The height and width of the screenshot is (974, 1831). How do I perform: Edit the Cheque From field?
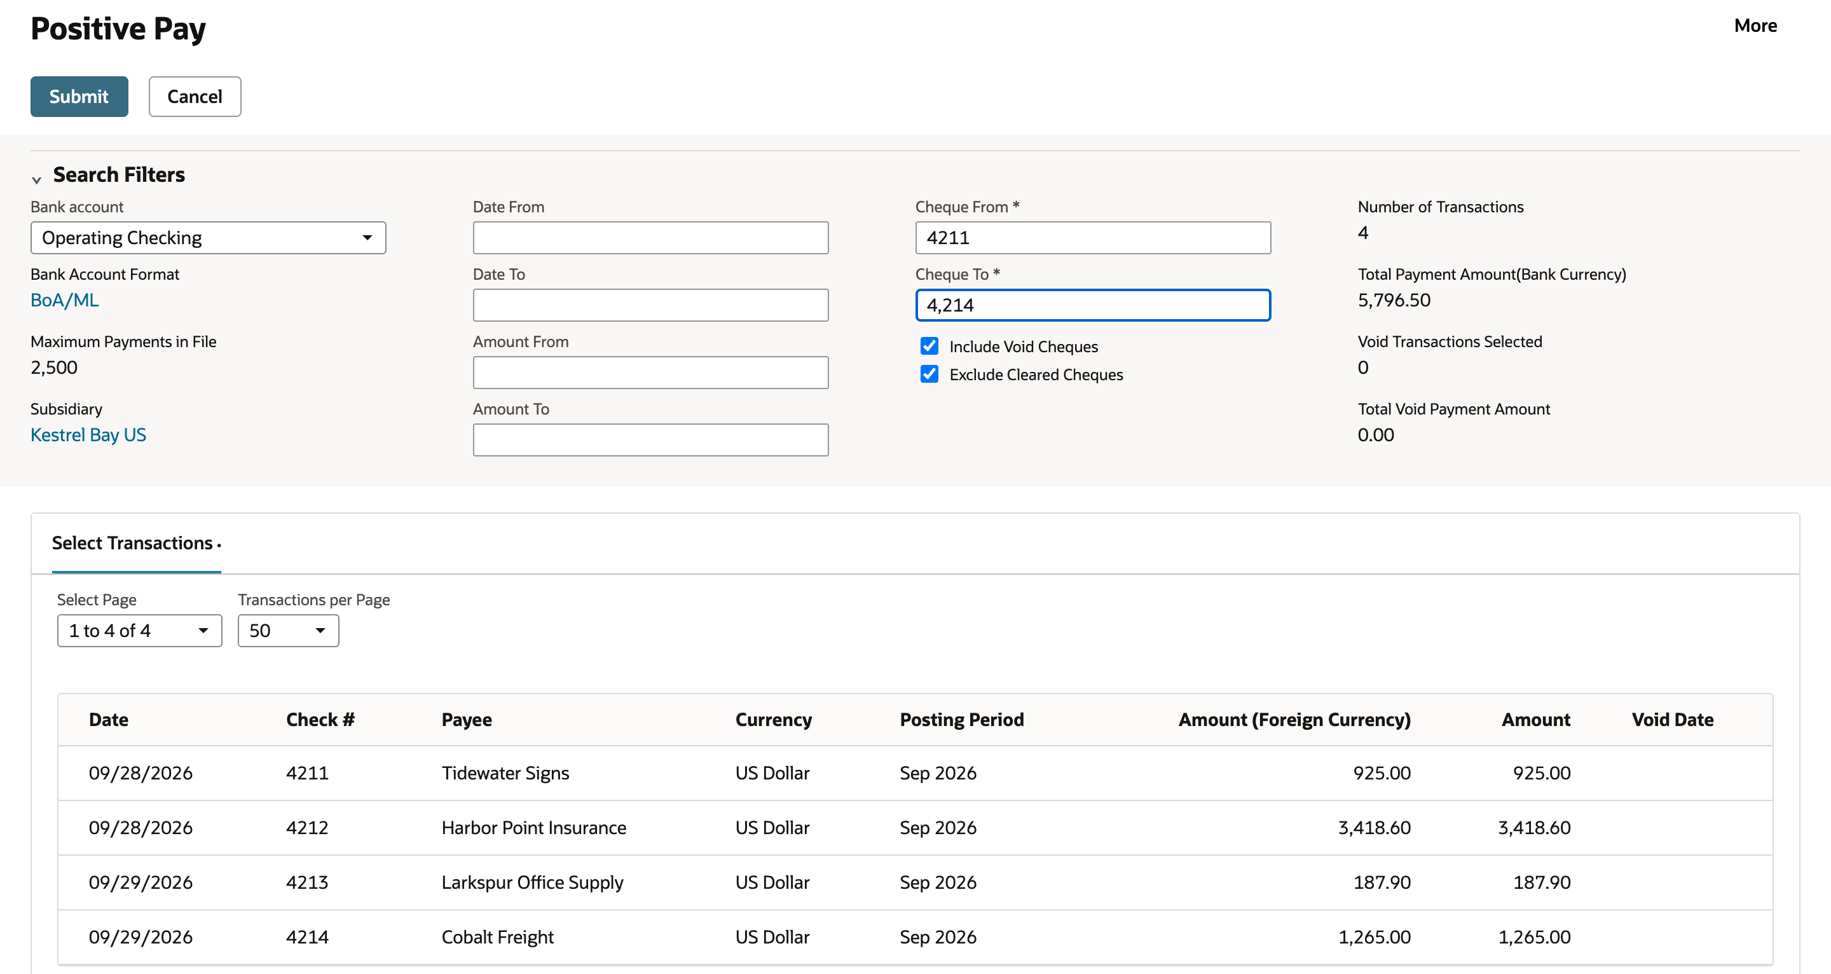(1092, 238)
